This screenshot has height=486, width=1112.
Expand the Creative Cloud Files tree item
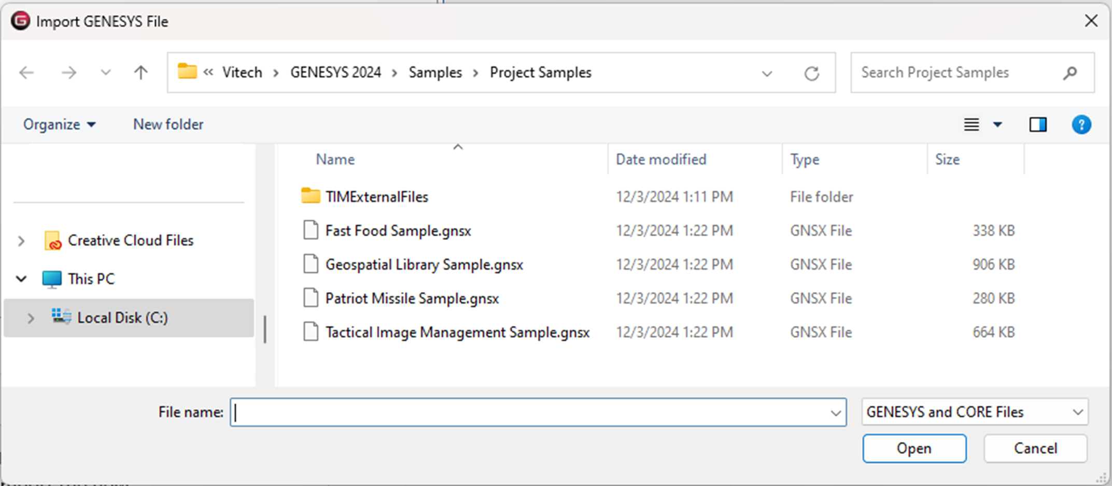point(21,240)
